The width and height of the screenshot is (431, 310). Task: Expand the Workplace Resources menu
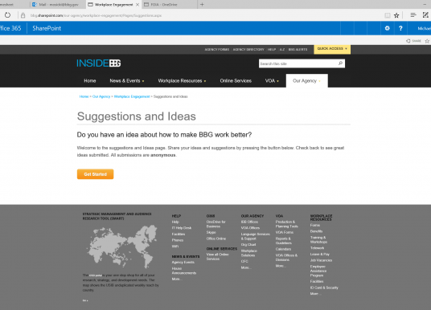(x=182, y=81)
